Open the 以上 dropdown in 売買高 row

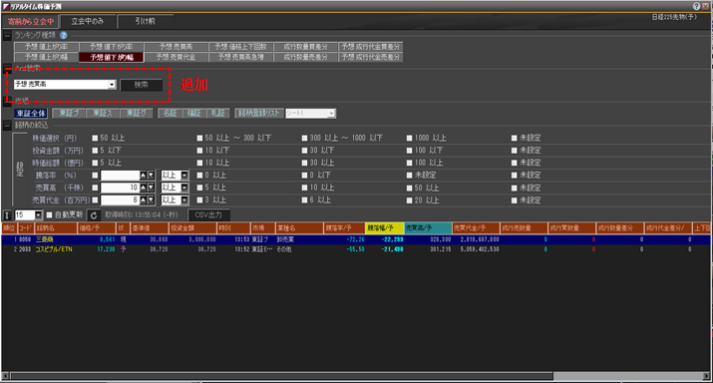click(184, 188)
